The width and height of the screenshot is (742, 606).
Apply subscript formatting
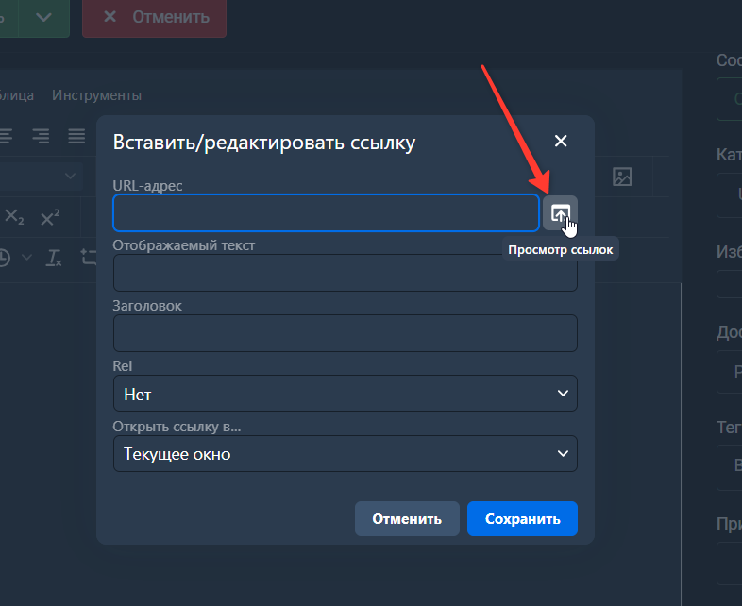pos(14,218)
